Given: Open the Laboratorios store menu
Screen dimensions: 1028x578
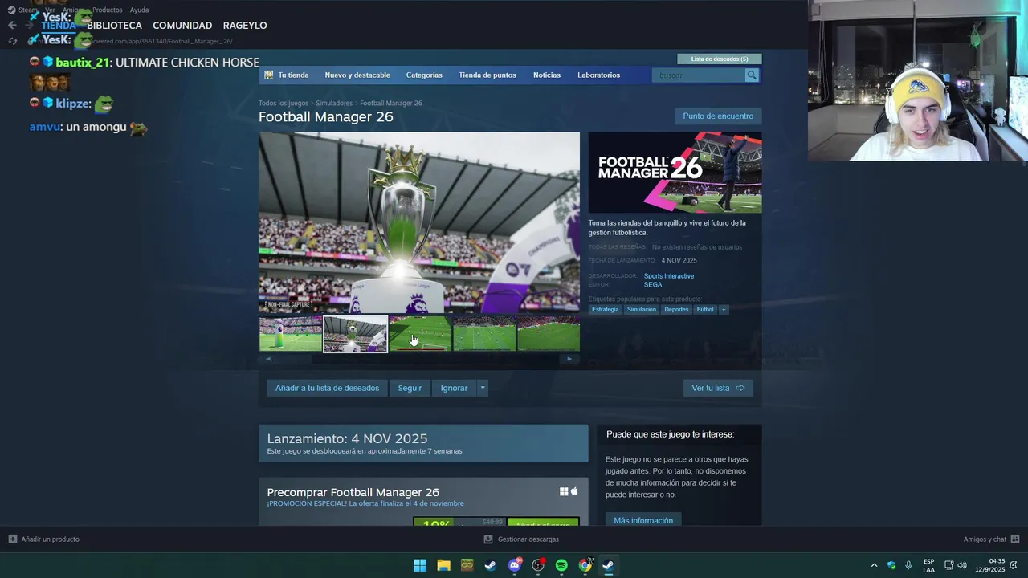Looking at the screenshot, I should pos(598,75).
